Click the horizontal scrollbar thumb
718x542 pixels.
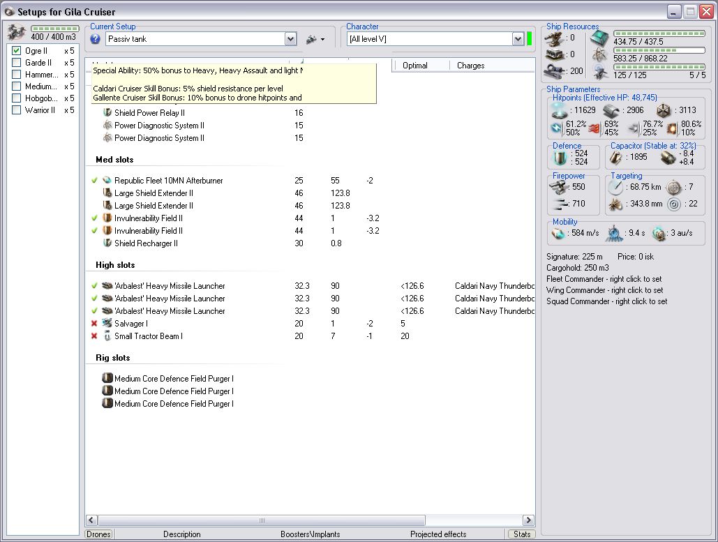(x=262, y=520)
